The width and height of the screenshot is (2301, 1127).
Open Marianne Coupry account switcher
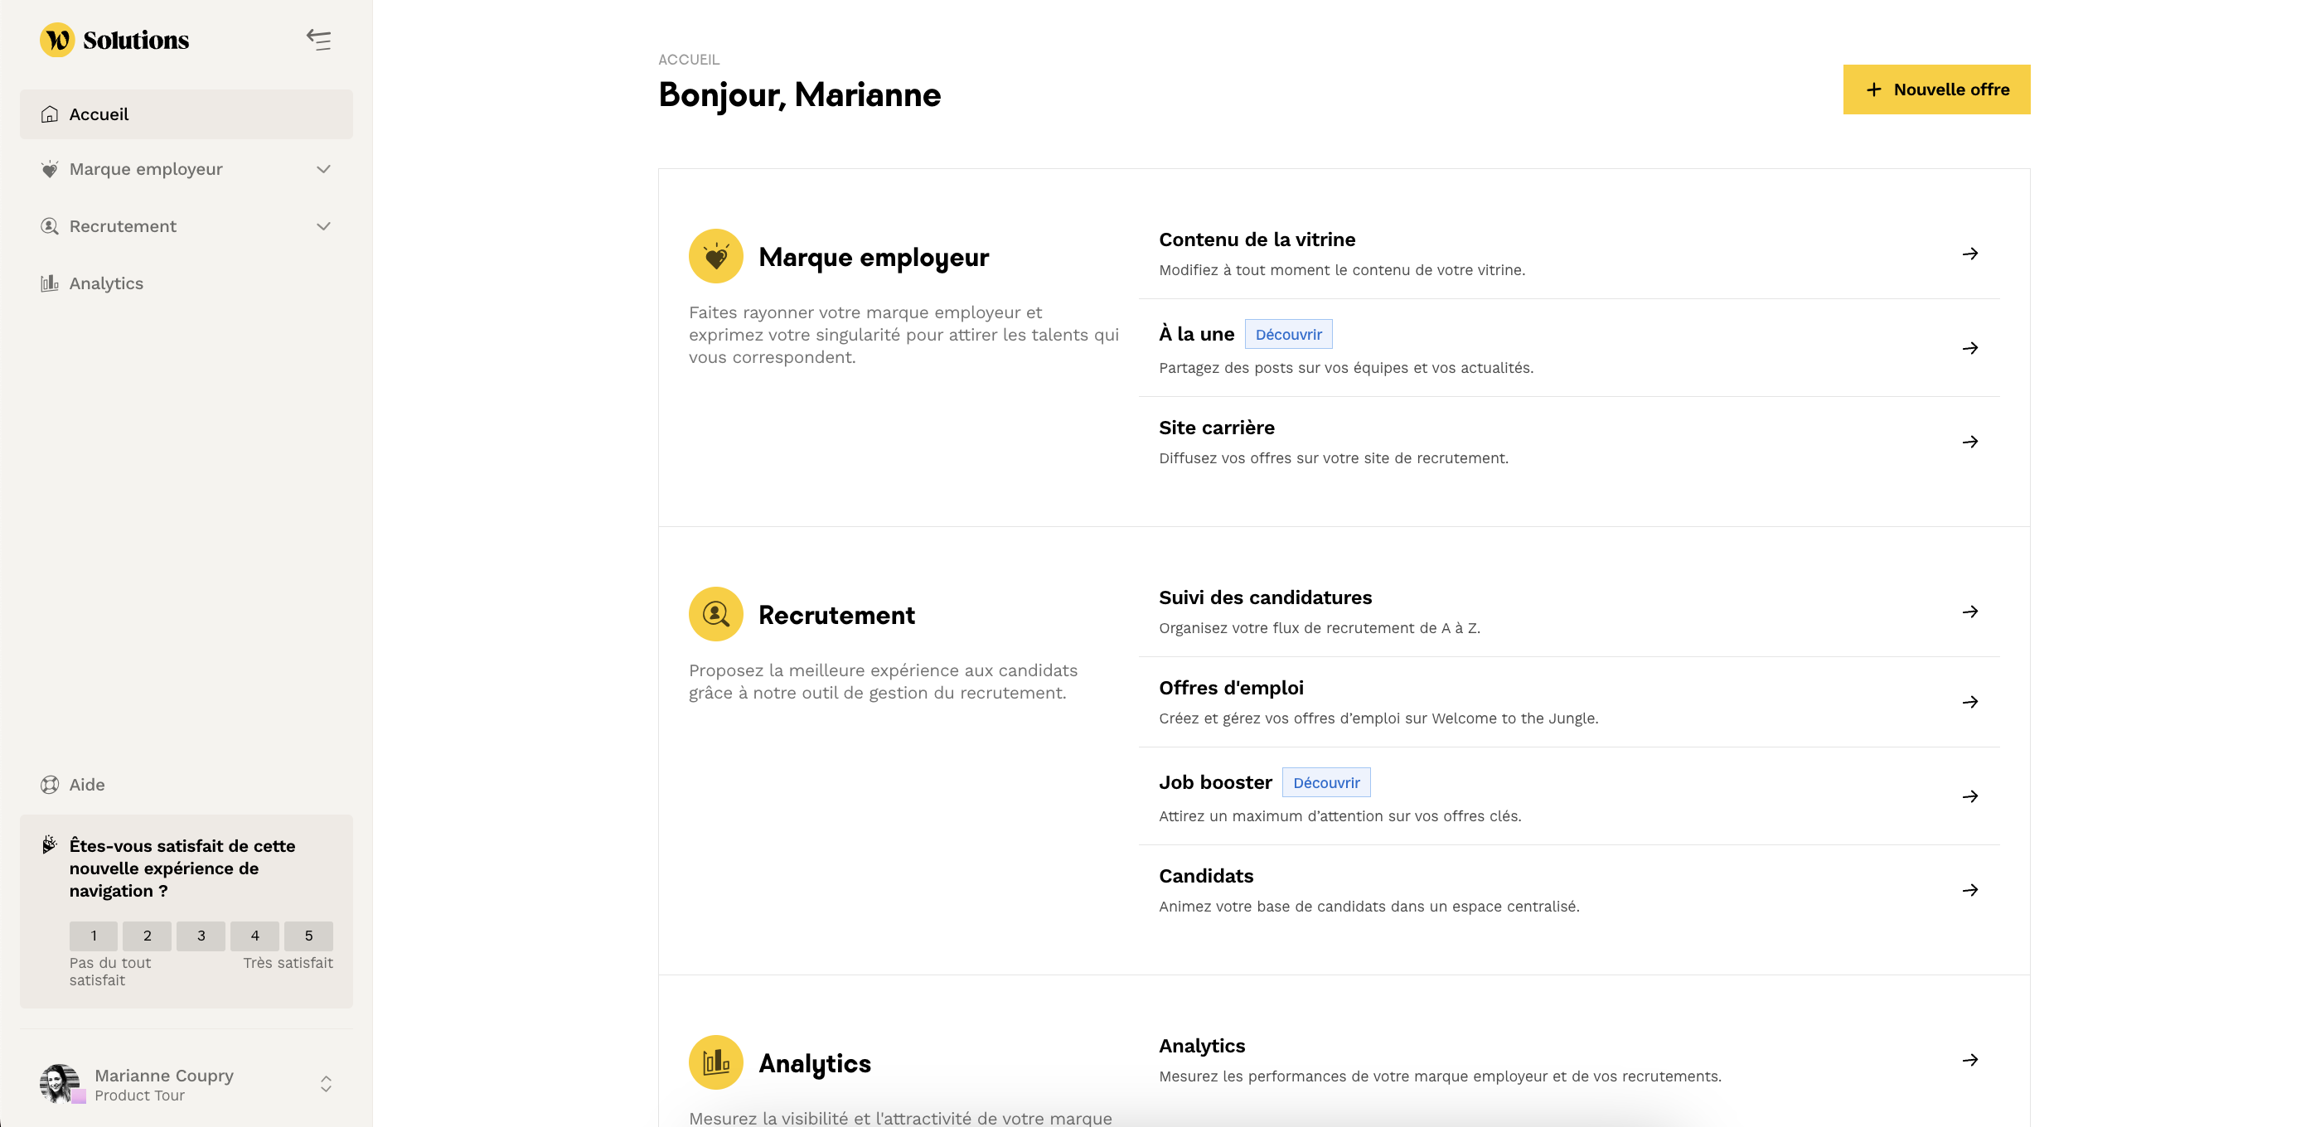pyautogui.click(x=326, y=1084)
